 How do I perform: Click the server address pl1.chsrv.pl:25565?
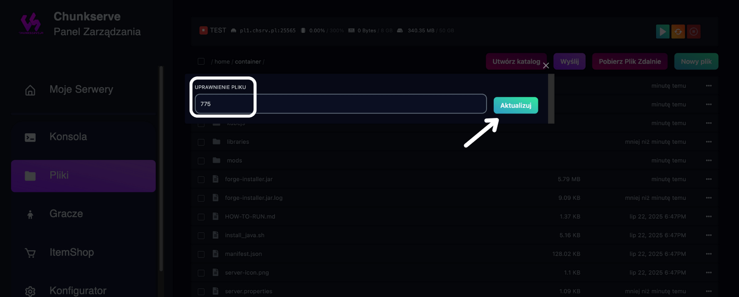click(268, 31)
